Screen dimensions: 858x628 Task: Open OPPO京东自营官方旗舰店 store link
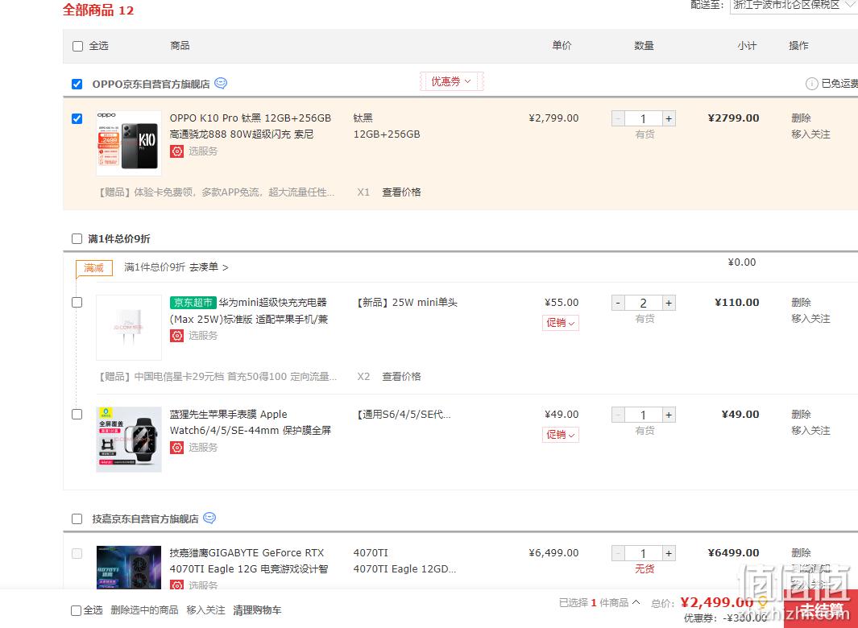point(151,85)
